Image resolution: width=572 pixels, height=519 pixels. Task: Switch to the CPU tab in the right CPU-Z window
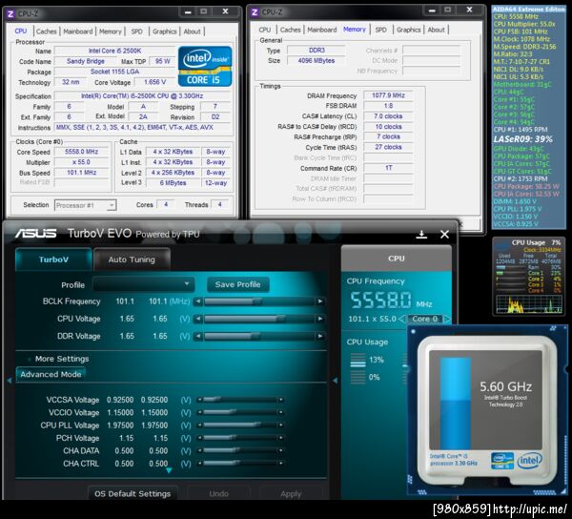click(265, 30)
